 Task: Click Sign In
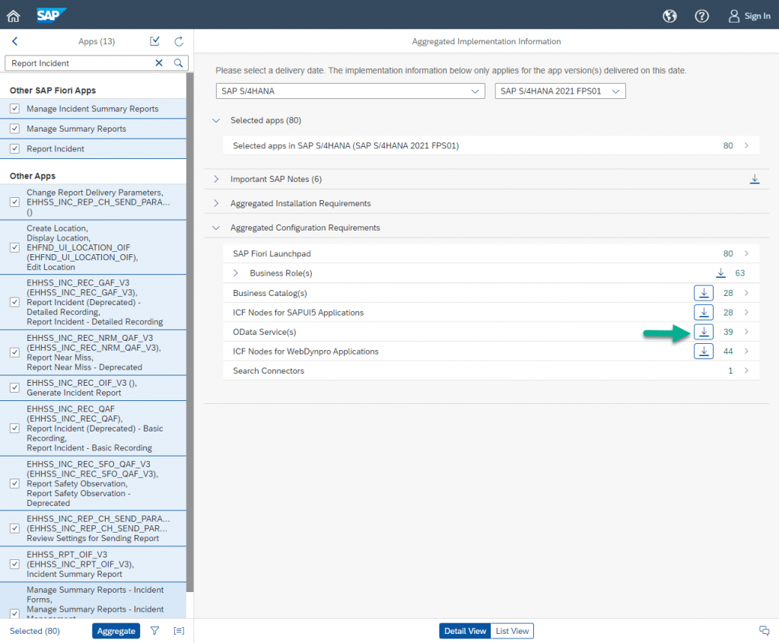(749, 16)
